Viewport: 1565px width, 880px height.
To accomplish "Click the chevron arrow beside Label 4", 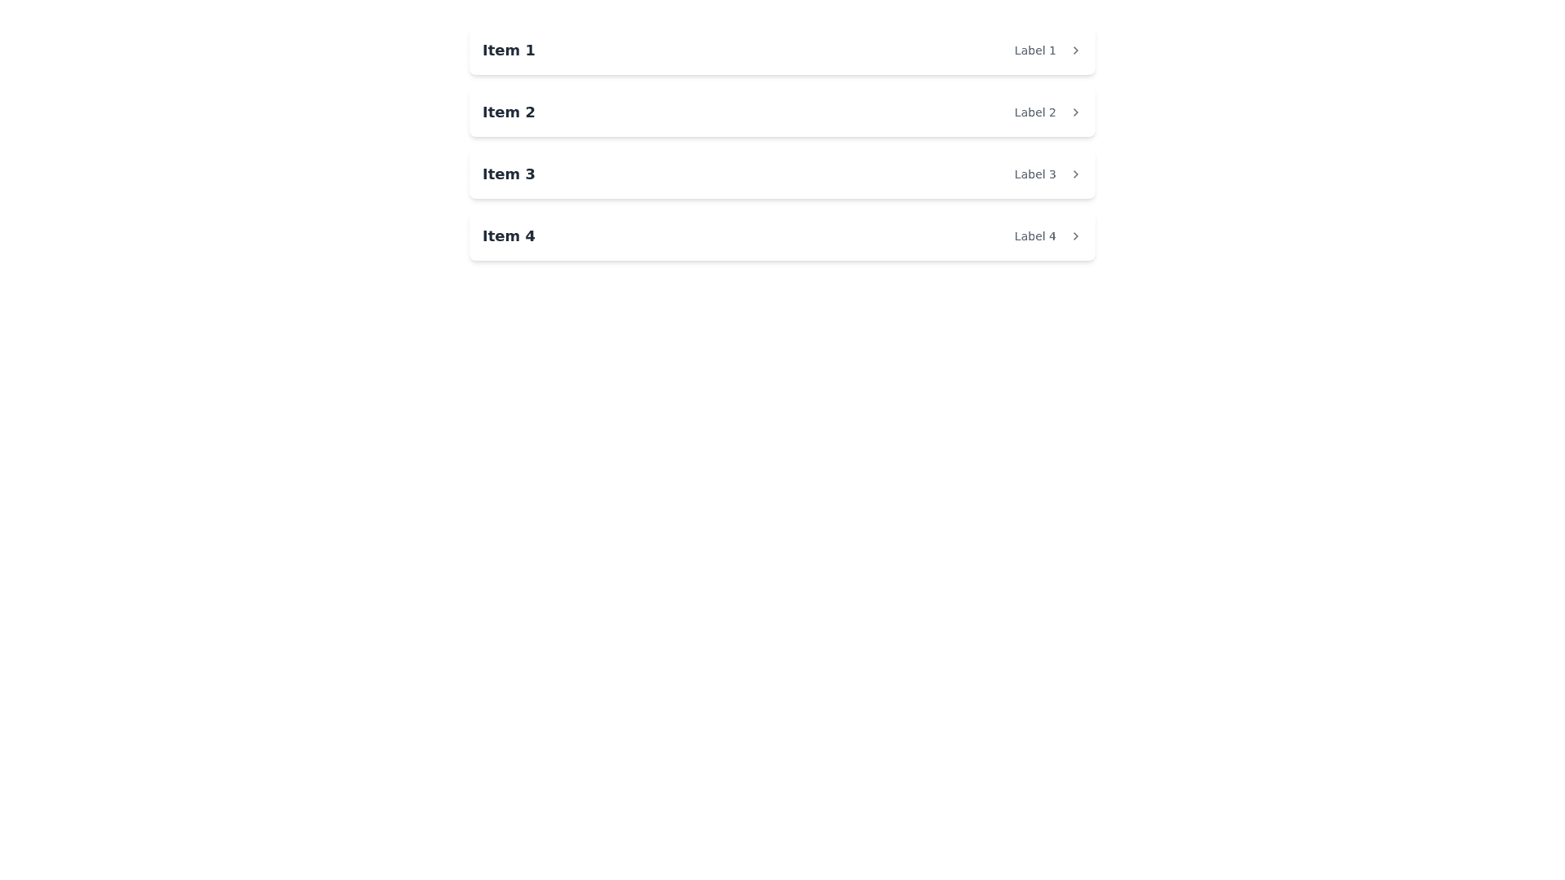I will (1075, 236).
